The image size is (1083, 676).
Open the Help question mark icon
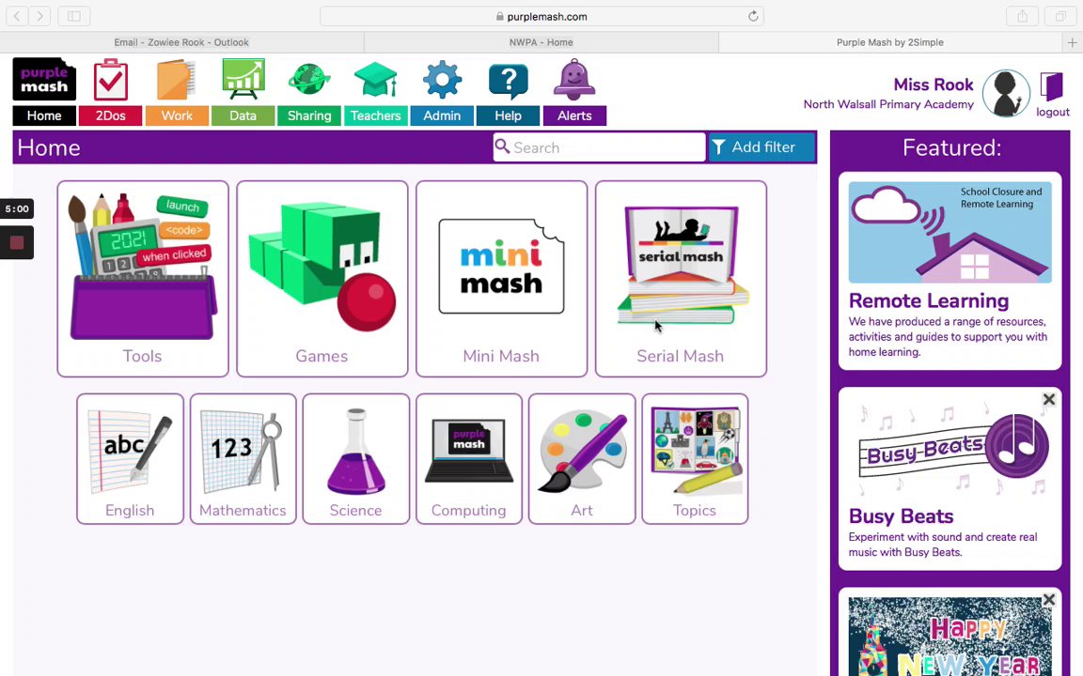509,81
